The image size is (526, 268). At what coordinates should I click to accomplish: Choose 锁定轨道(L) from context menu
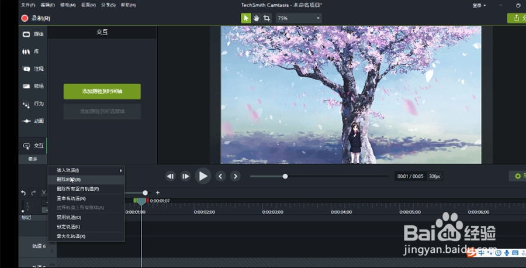pos(86,226)
